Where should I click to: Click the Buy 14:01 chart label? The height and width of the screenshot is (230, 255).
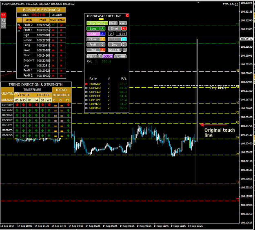pyautogui.click(x=218, y=88)
